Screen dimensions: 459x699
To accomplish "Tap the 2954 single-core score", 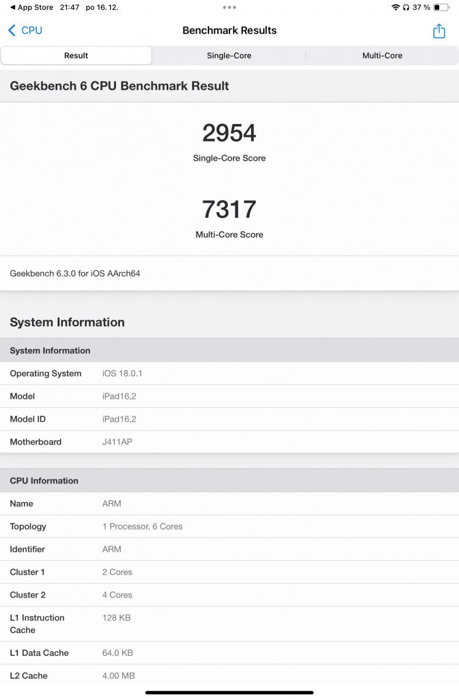I will click(230, 133).
